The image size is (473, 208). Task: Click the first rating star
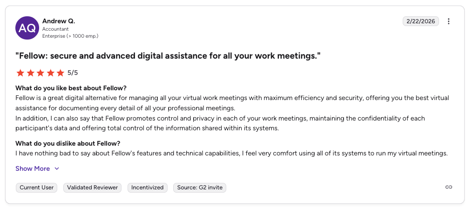coord(20,73)
